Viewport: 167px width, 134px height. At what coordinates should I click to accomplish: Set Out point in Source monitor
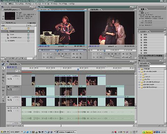(47, 54)
